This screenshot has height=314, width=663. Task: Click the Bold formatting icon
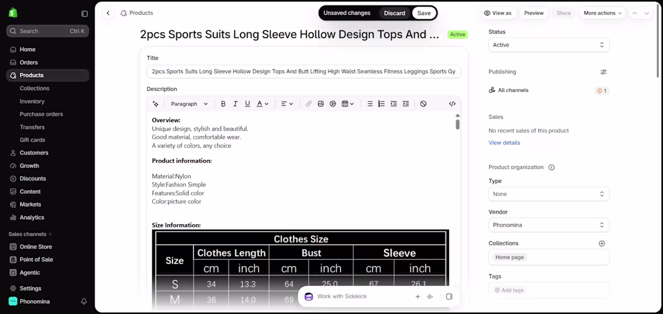[223, 104]
